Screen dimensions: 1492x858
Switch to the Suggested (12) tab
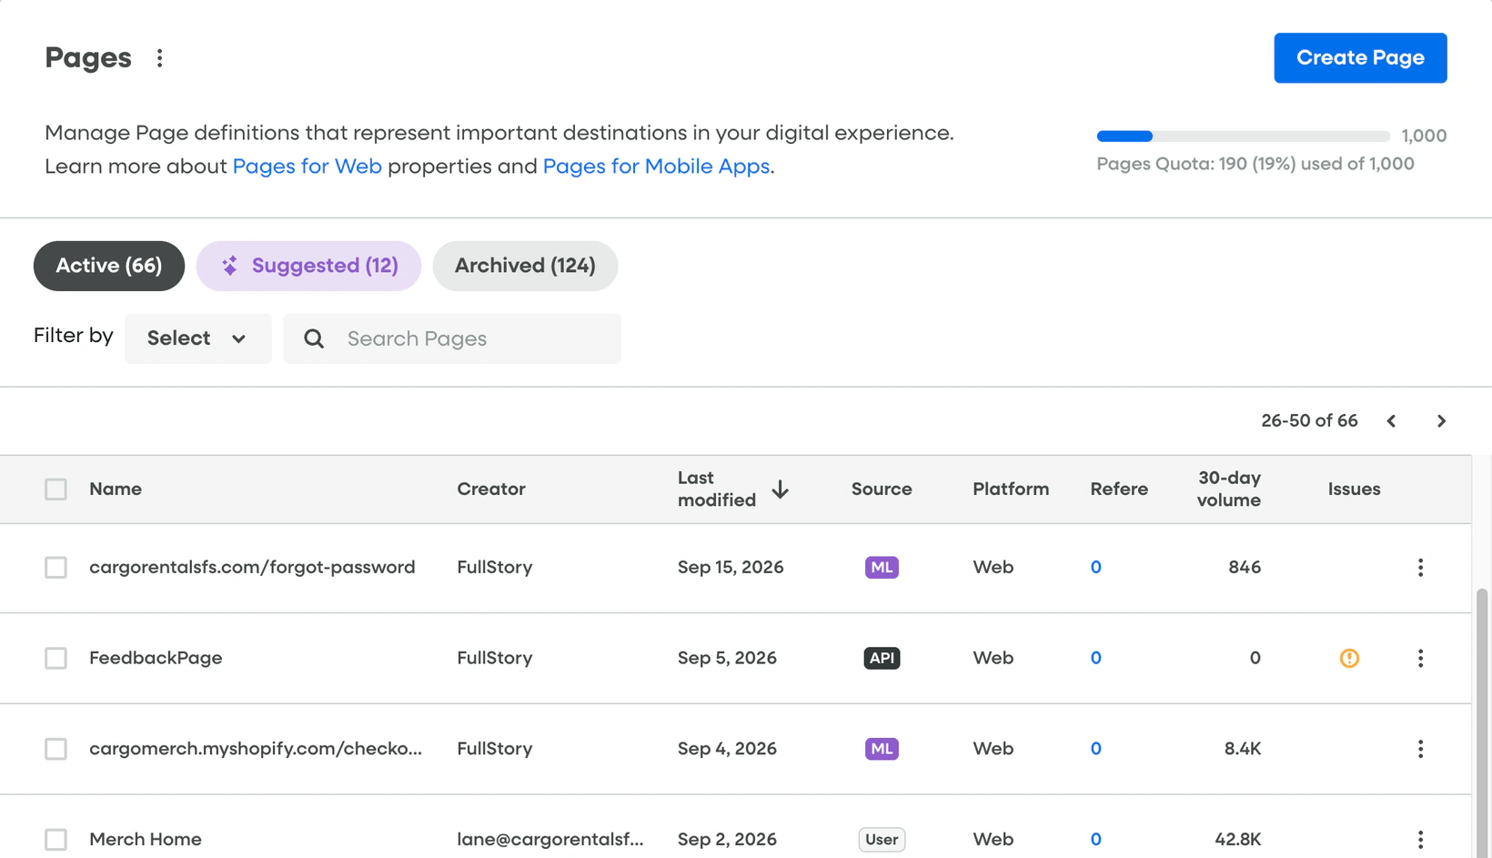point(308,266)
